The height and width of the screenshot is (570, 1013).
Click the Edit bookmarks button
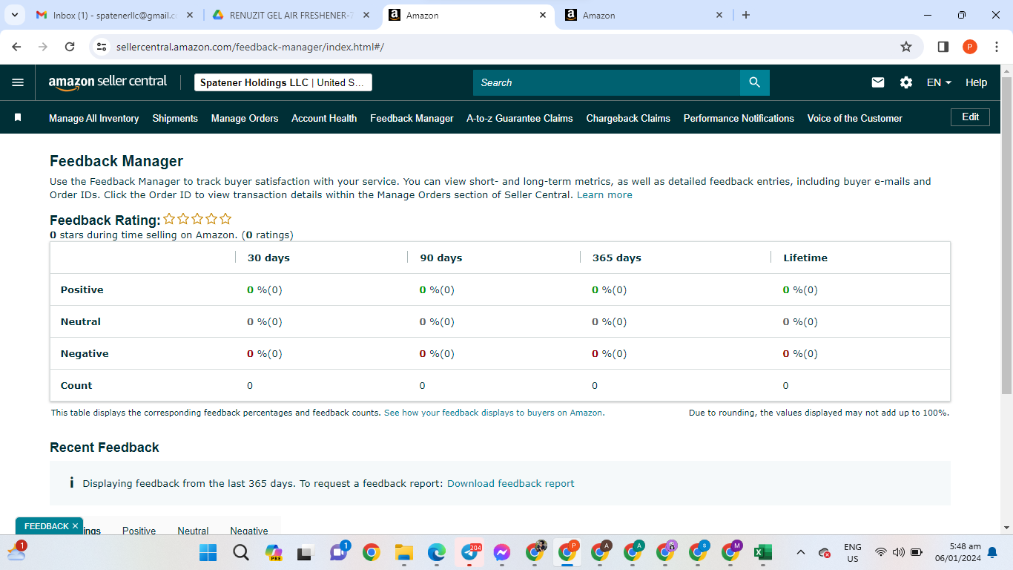(x=970, y=117)
